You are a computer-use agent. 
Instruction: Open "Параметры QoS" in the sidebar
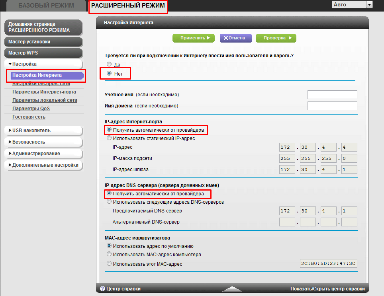point(31,109)
